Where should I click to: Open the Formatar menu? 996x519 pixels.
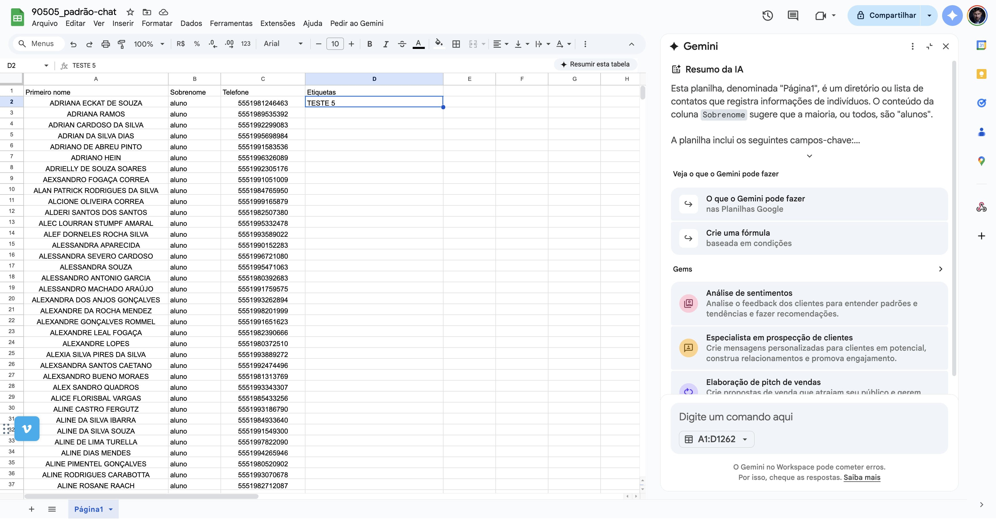(x=157, y=23)
